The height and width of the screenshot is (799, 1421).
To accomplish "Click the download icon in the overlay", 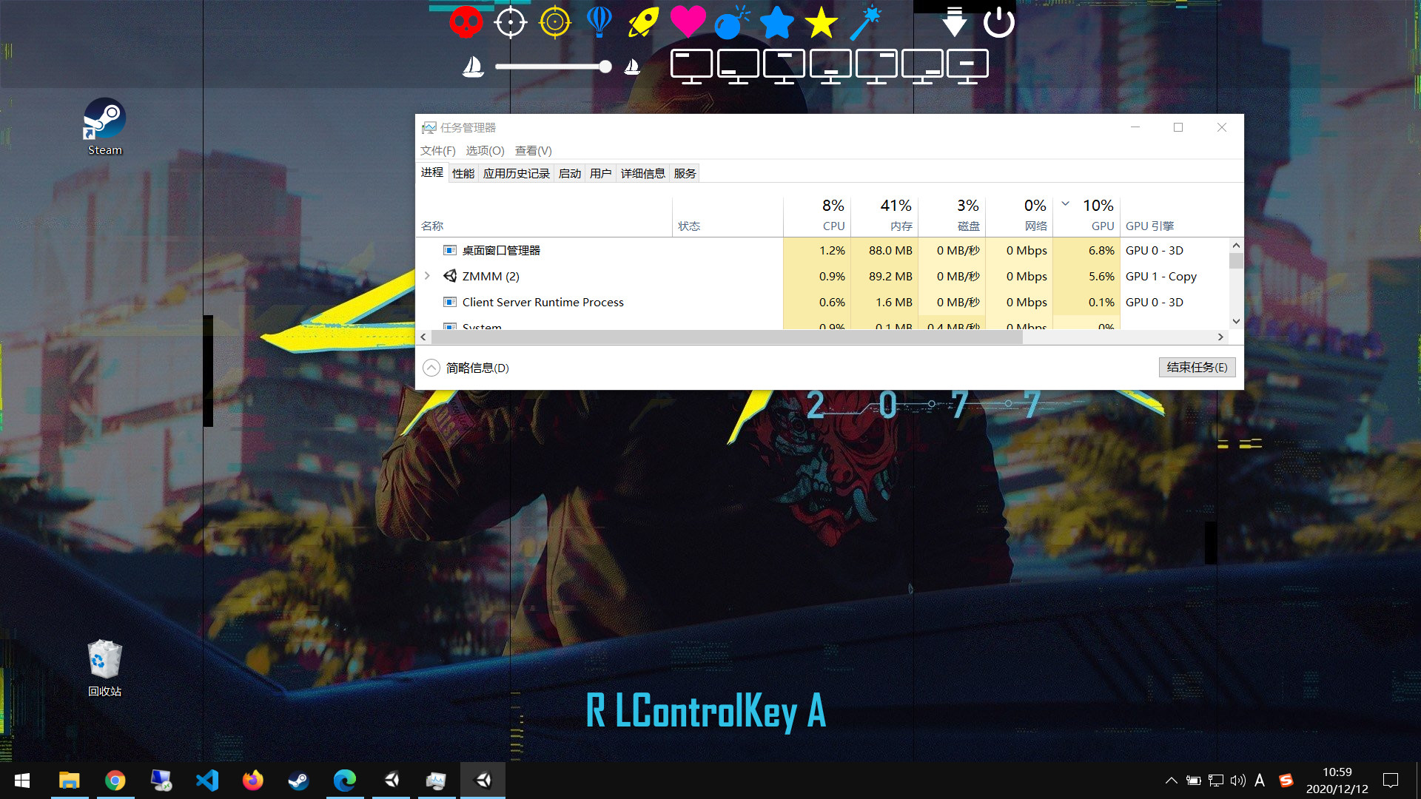I will click(953, 21).
